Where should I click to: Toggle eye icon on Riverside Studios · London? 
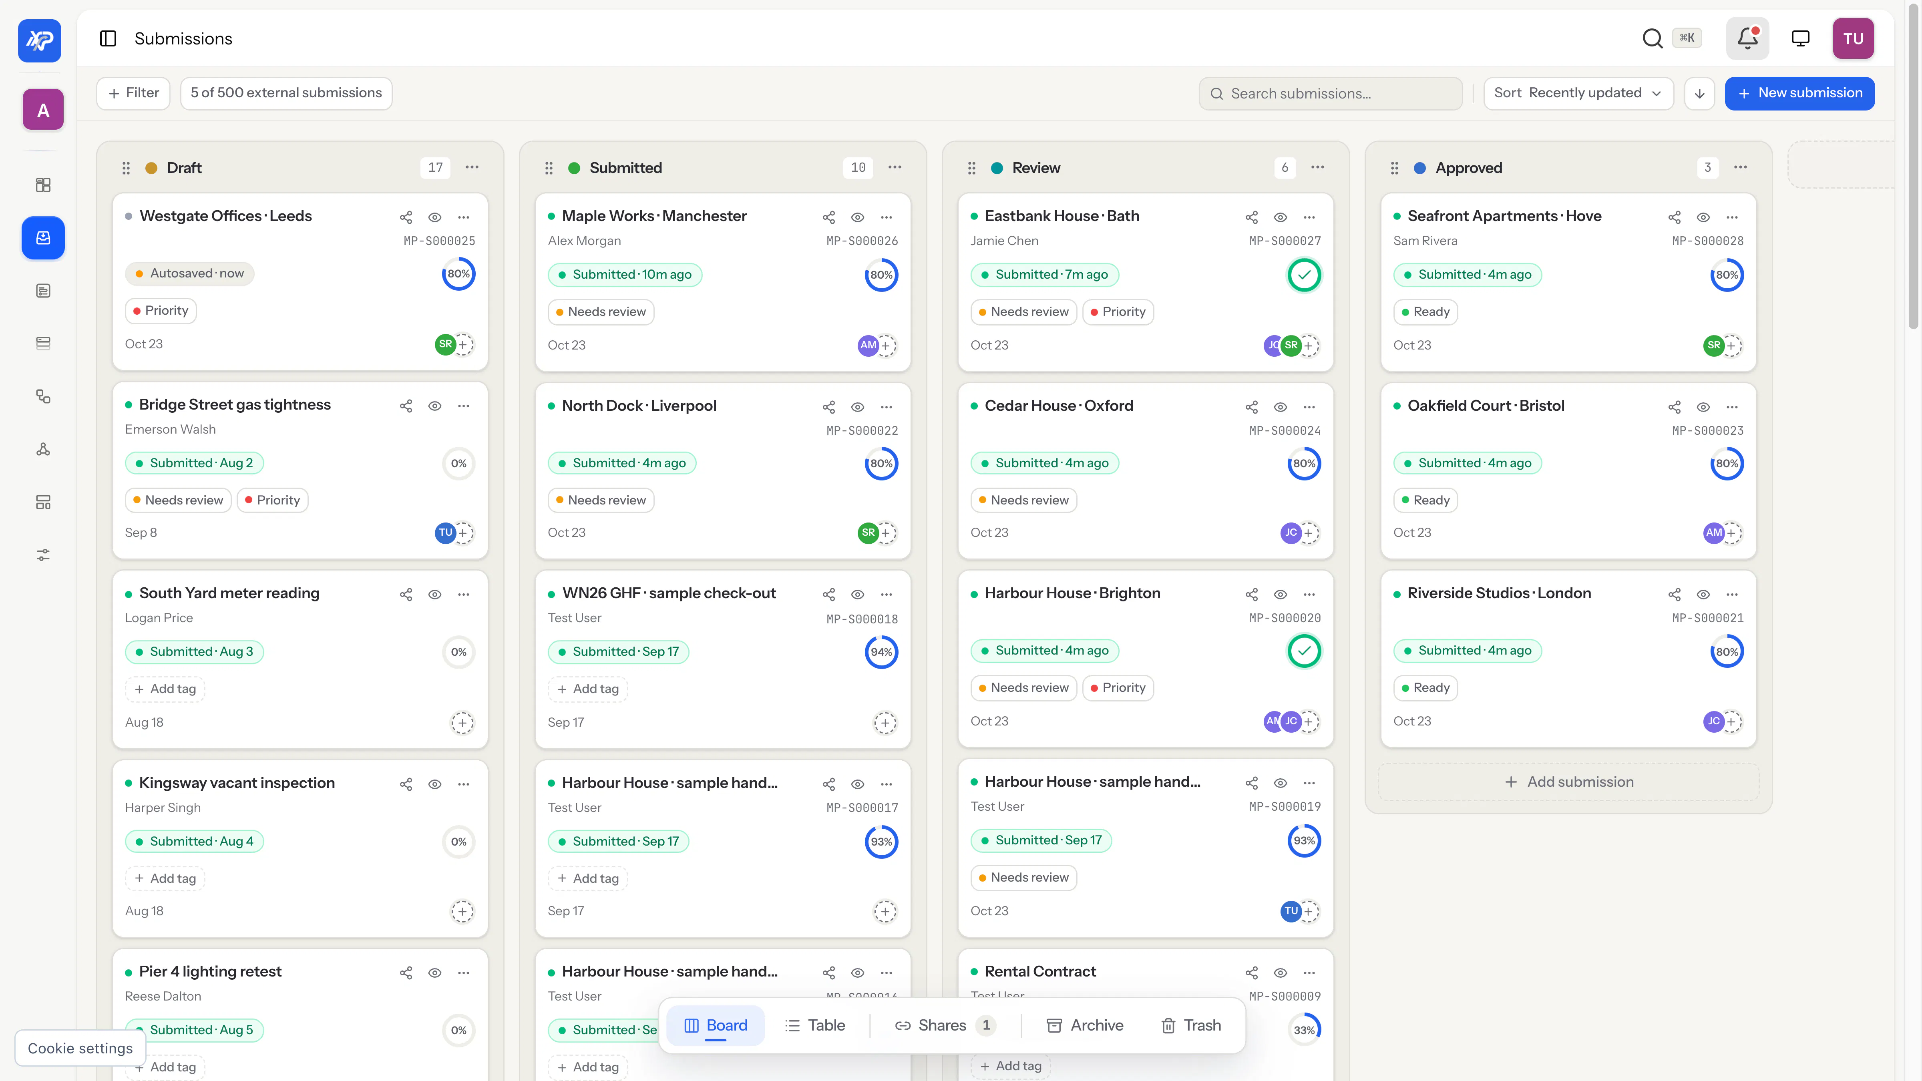[x=1703, y=595]
